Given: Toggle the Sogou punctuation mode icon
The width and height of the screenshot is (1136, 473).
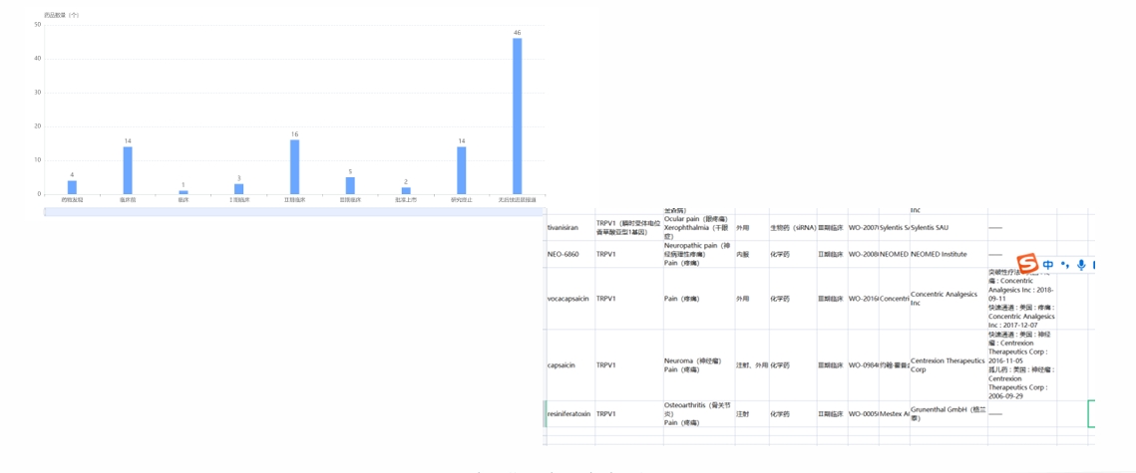Looking at the screenshot, I should (x=1064, y=265).
